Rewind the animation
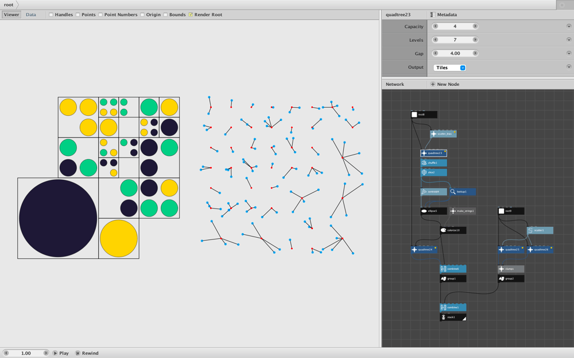574x358 pixels. 87,353
